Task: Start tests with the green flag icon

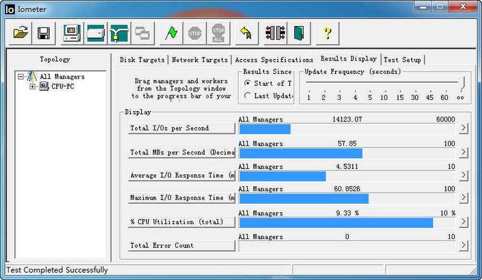Action: [x=171, y=33]
